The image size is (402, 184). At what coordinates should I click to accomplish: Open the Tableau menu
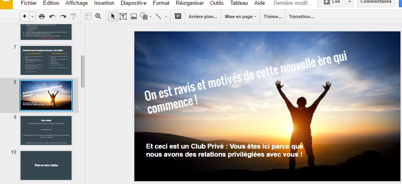(239, 3)
